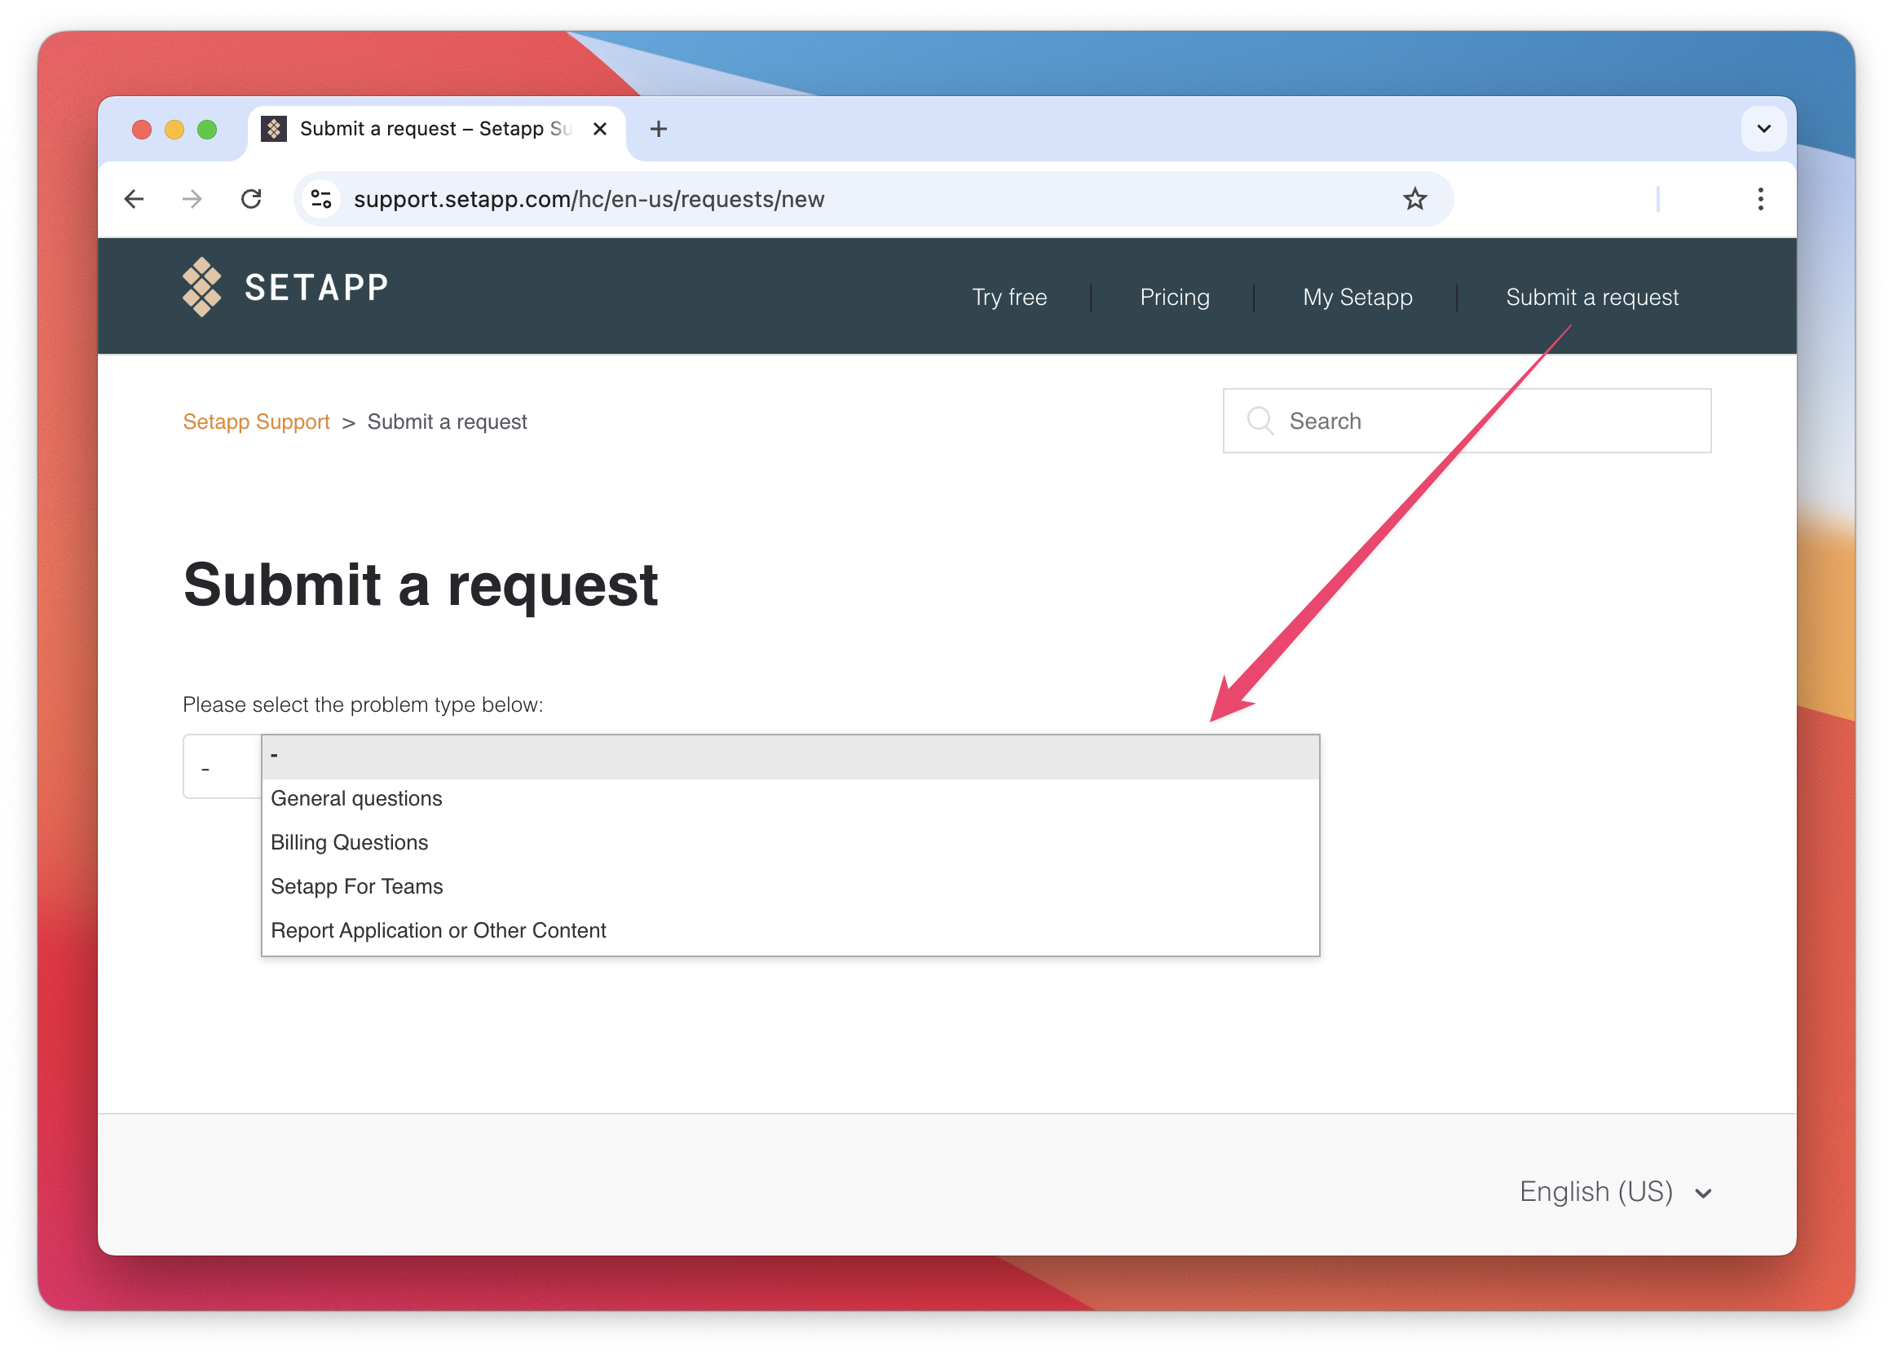This screenshot has height=1355, width=1893.
Task: Select the Submit a request browser tab
Action: click(x=435, y=129)
